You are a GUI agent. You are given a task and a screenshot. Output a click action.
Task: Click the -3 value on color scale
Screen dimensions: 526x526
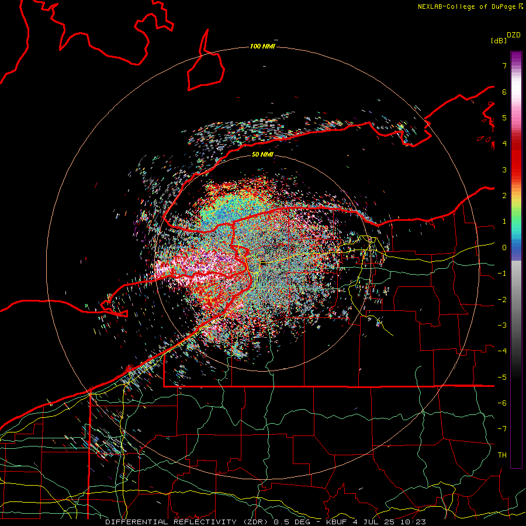pyautogui.click(x=502, y=326)
